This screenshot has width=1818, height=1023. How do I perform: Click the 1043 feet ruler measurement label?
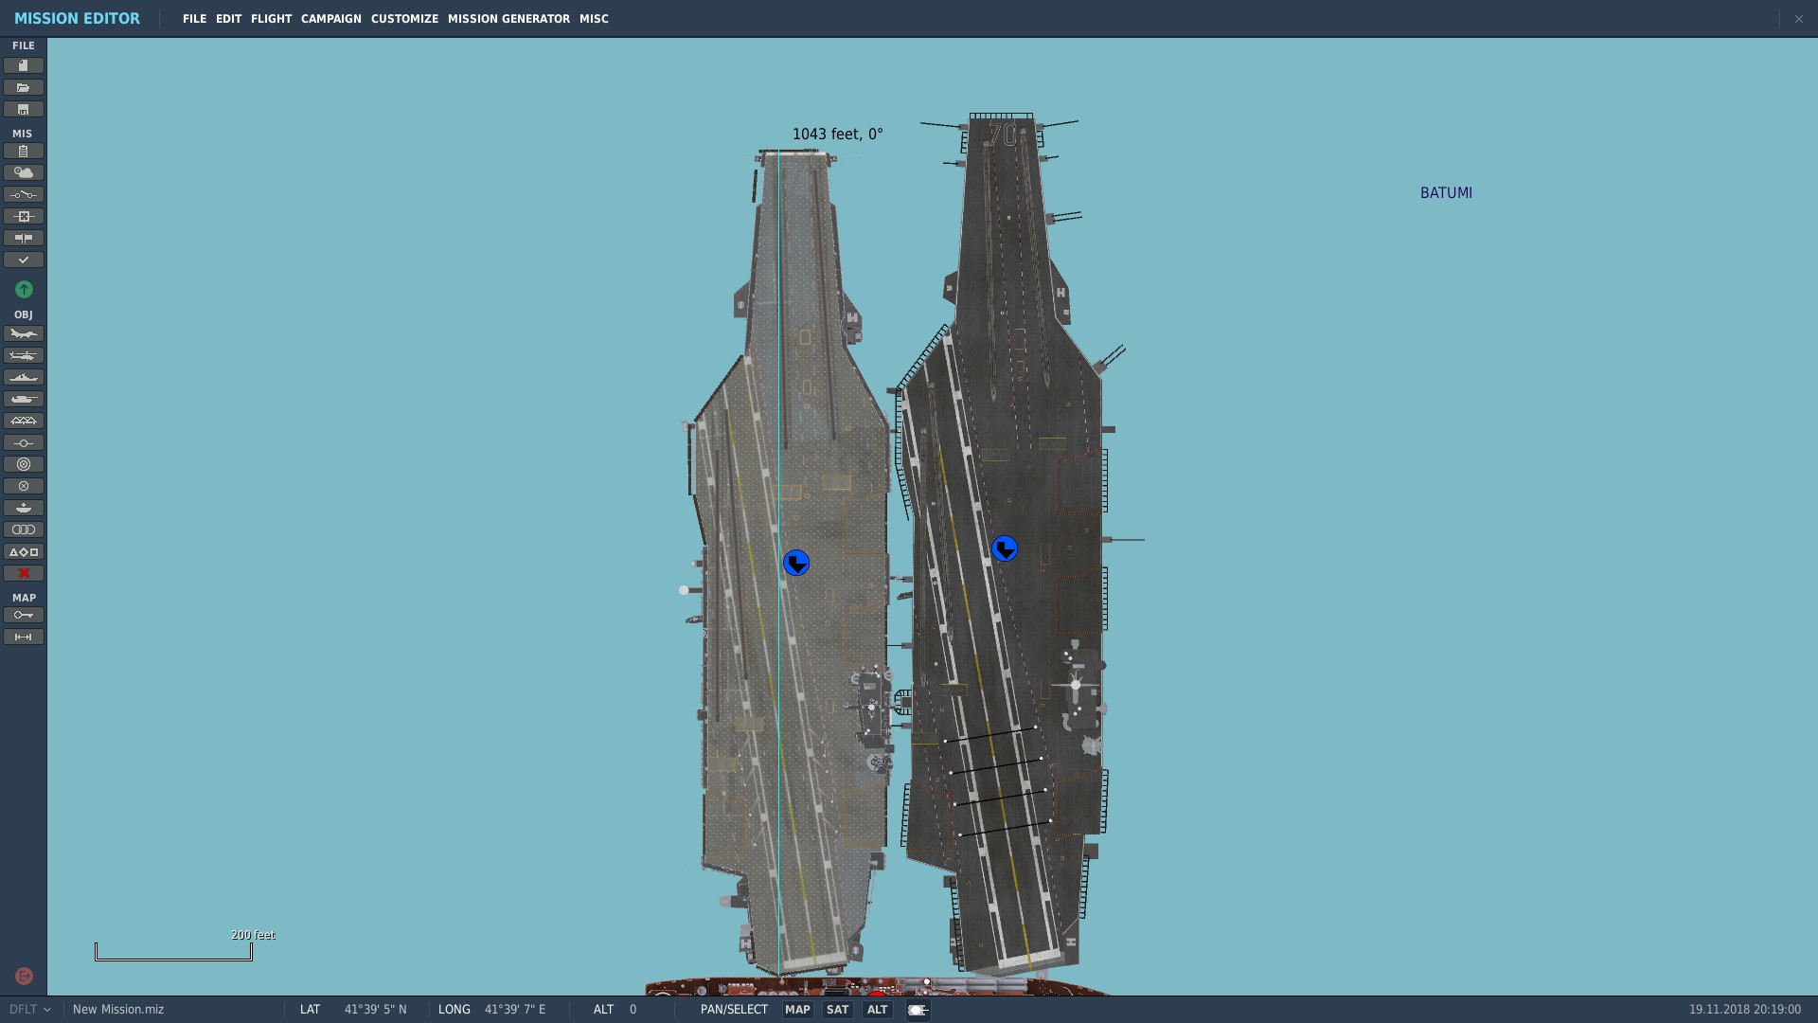click(837, 135)
